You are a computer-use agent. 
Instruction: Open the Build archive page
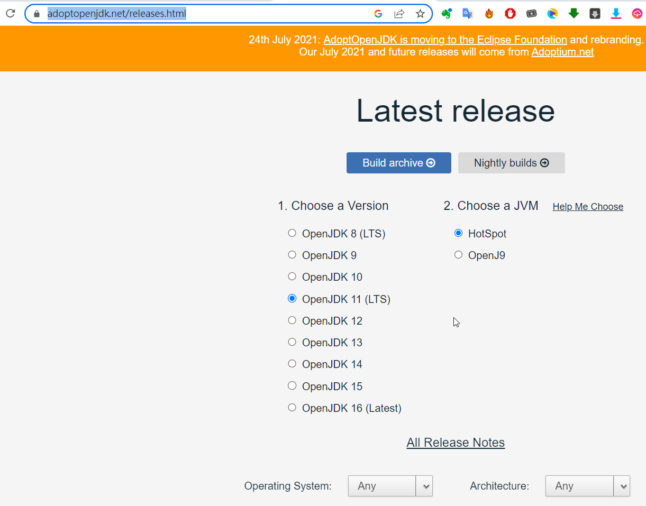tap(399, 163)
